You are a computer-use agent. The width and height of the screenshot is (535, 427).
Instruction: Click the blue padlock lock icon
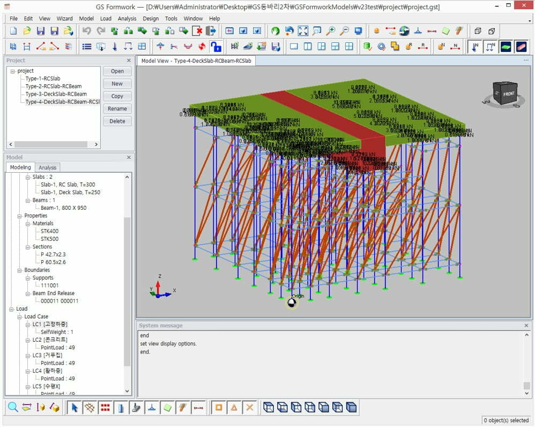click(x=215, y=47)
